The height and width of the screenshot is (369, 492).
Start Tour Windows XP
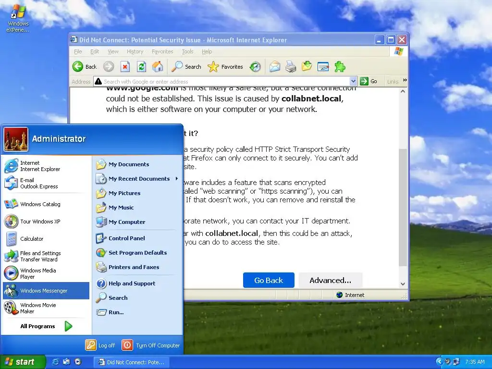(x=46, y=221)
